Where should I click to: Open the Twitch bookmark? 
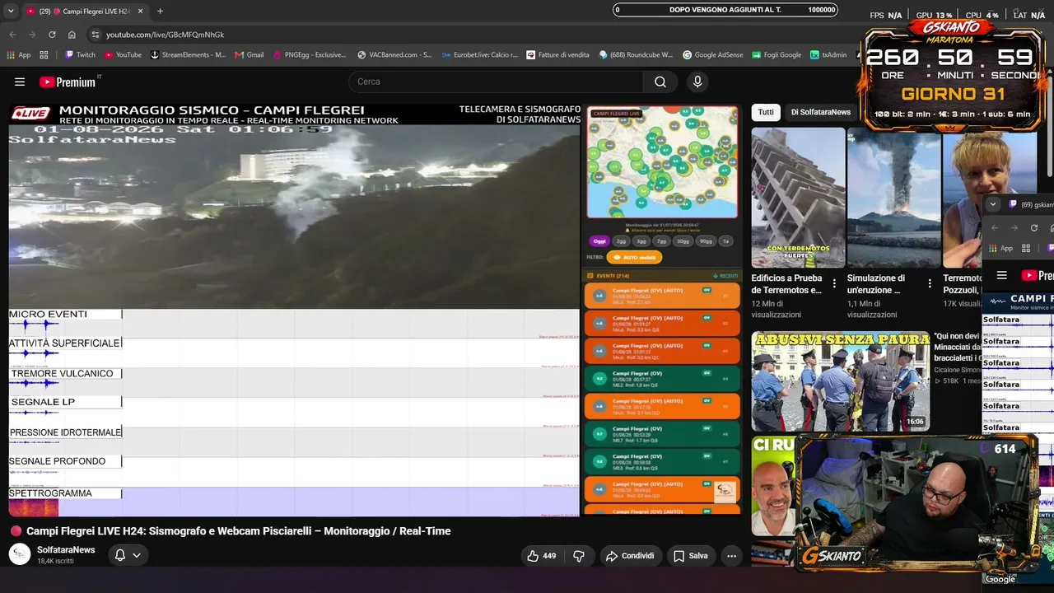click(80, 55)
